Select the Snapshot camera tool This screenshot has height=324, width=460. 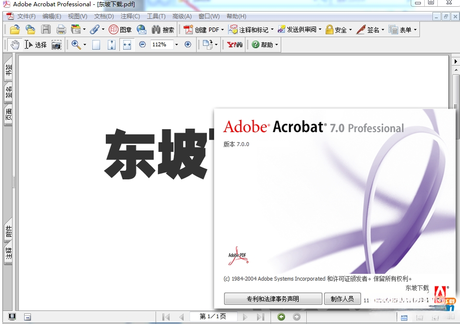[56, 45]
